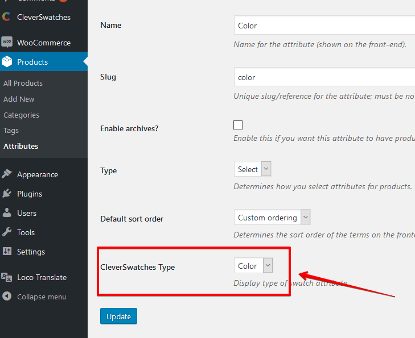Click the WooCommerce woo icon
The width and height of the screenshot is (415, 338).
click(x=7, y=42)
